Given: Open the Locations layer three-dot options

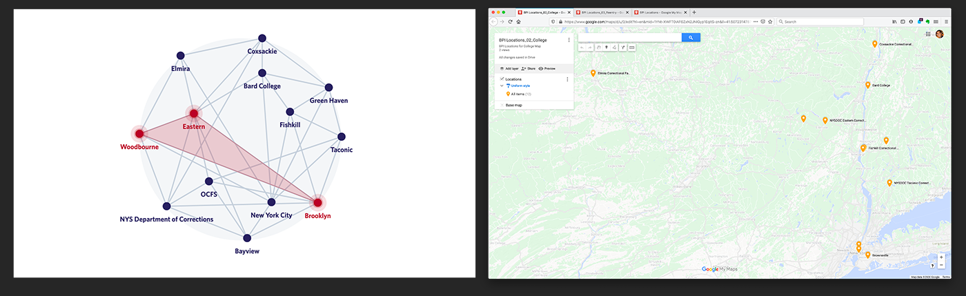Looking at the screenshot, I should [x=567, y=79].
